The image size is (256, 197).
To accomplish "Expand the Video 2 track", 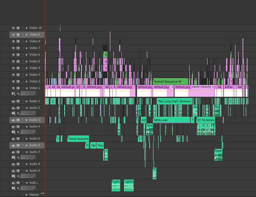I will coord(27,82).
